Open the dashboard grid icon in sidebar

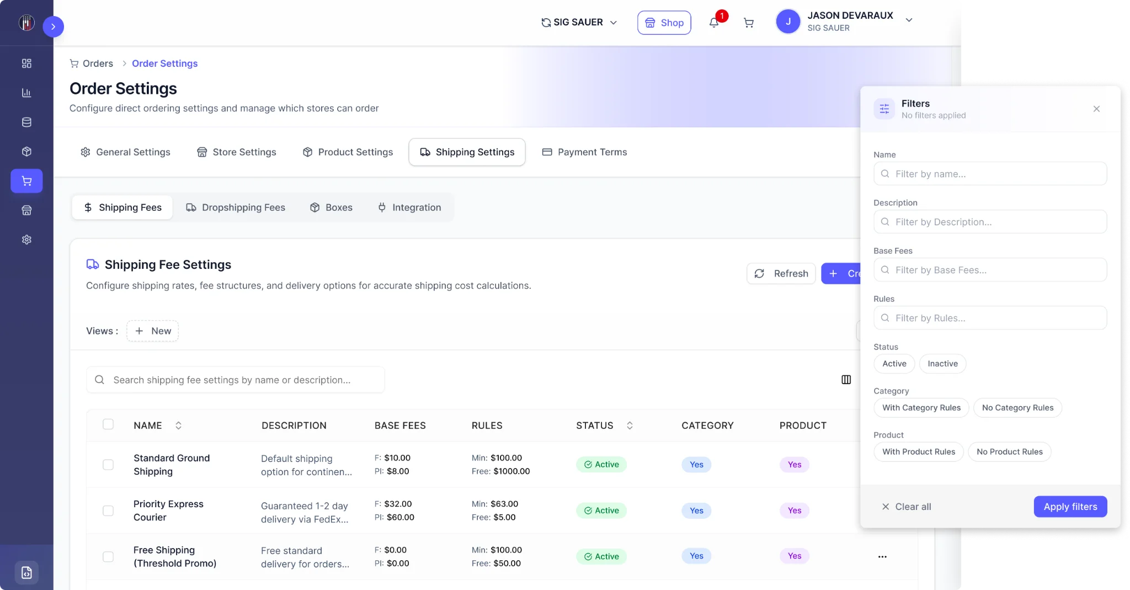tap(26, 63)
